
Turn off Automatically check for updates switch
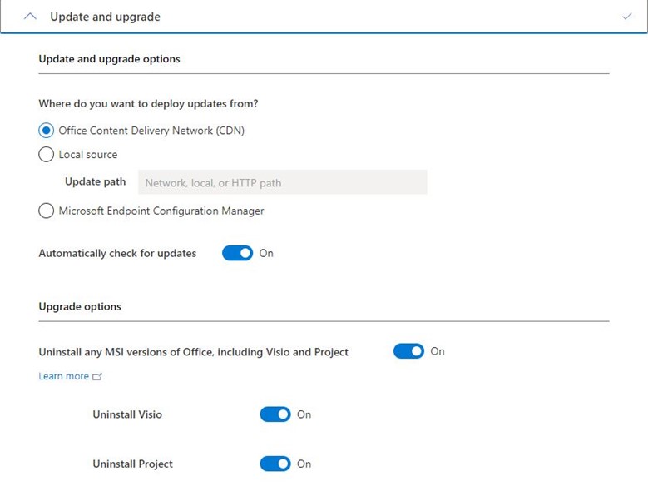pyautogui.click(x=237, y=254)
